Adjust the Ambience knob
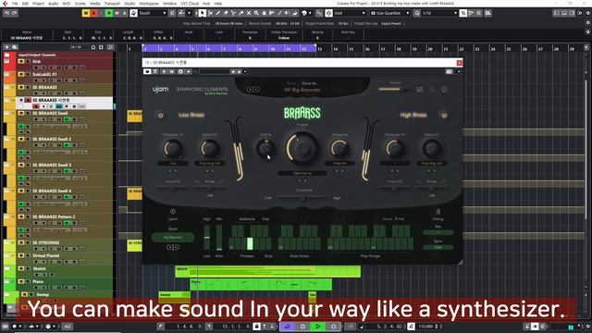The height and width of the screenshot is (333, 592). pos(339,148)
